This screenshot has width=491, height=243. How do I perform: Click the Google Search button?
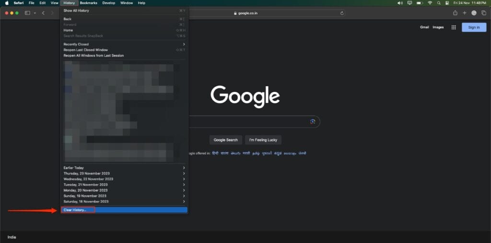pos(226,140)
